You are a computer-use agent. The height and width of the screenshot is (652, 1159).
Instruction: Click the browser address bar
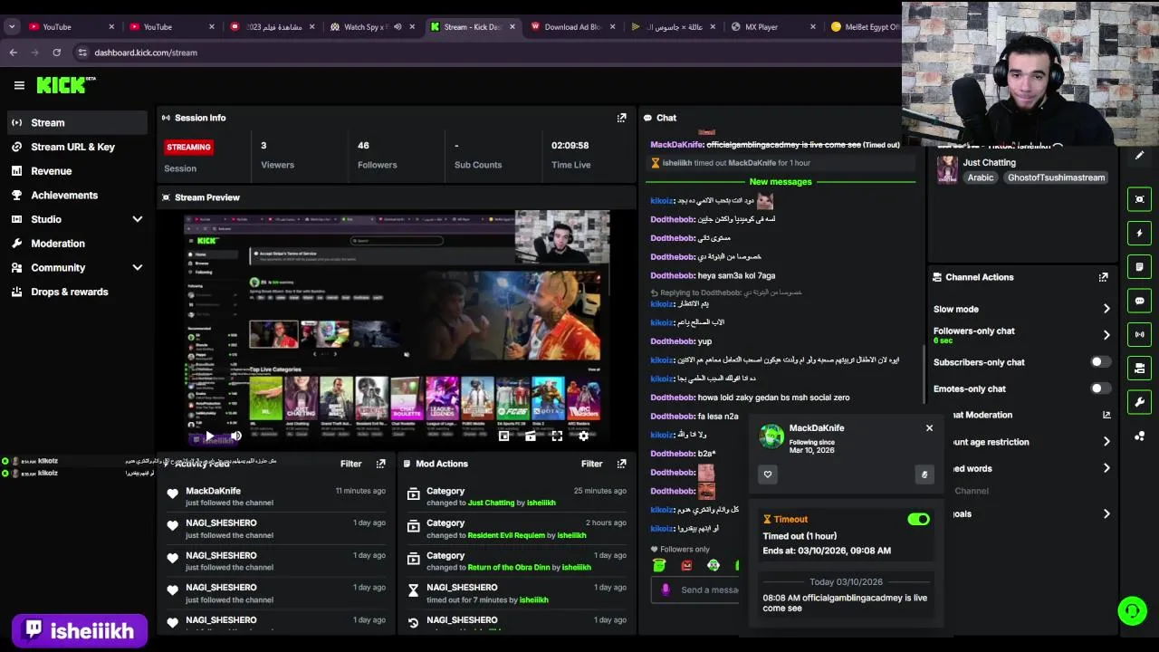pyautogui.click(x=489, y=53)
